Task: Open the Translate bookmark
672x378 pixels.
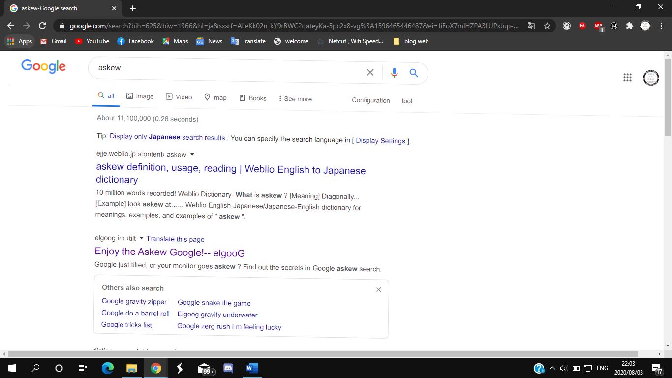Action: point(248,41)
